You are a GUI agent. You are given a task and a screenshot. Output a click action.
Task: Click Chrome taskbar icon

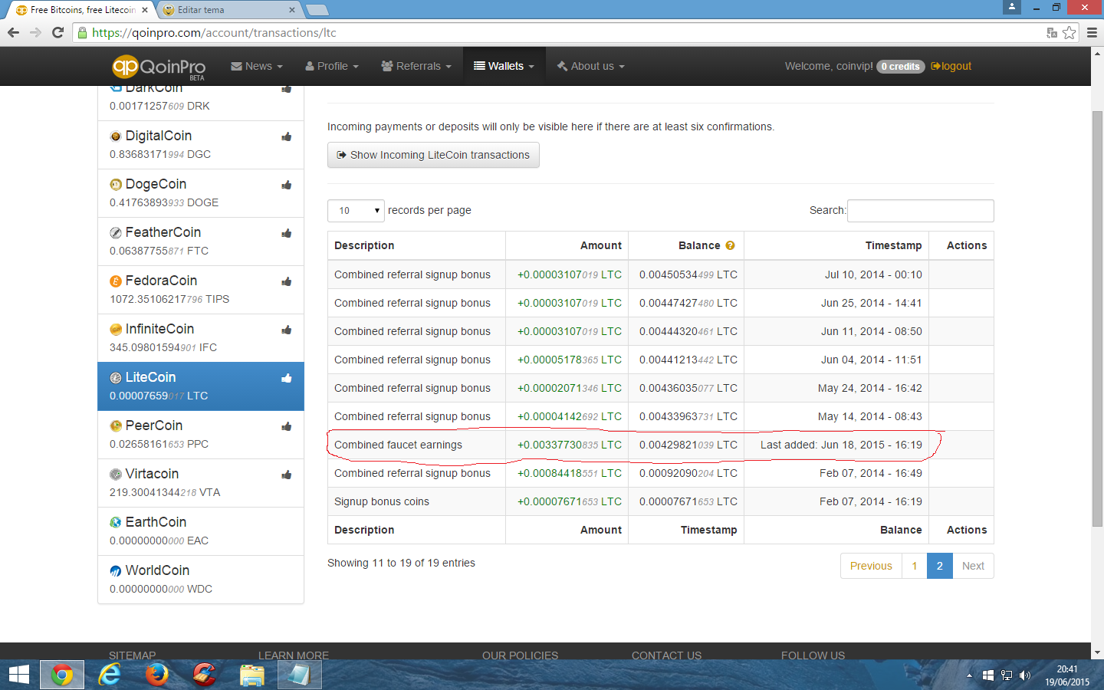click(62, 675)
